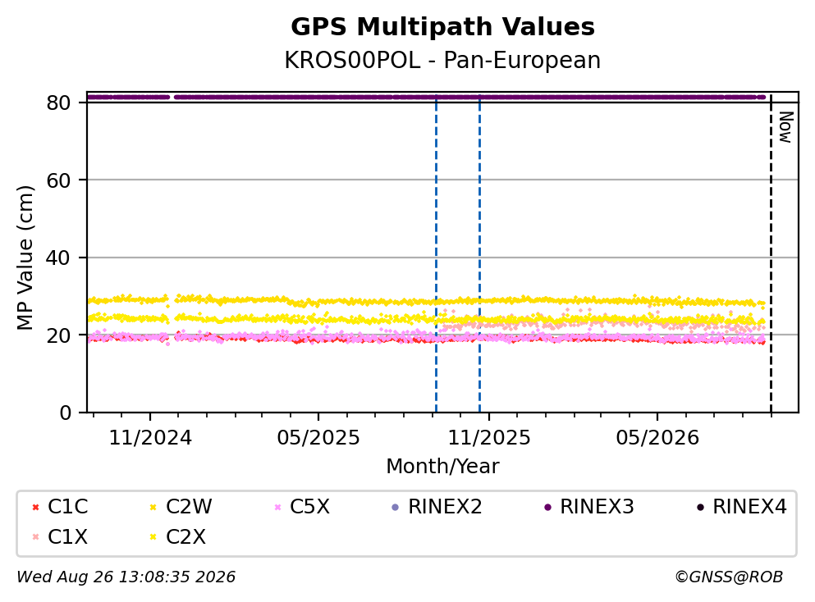Viewport: 815px width, 602px height.
Task: Click the GPS Multipath Values title
Action: pyautogui.click(x=443, y=26)
